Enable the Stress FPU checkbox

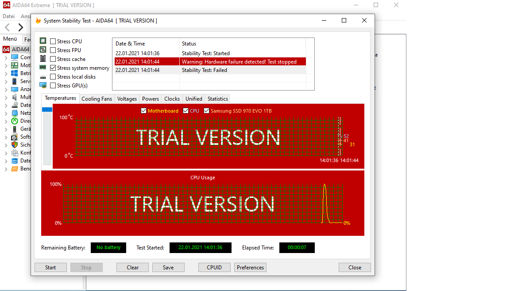tap(53, 50)
